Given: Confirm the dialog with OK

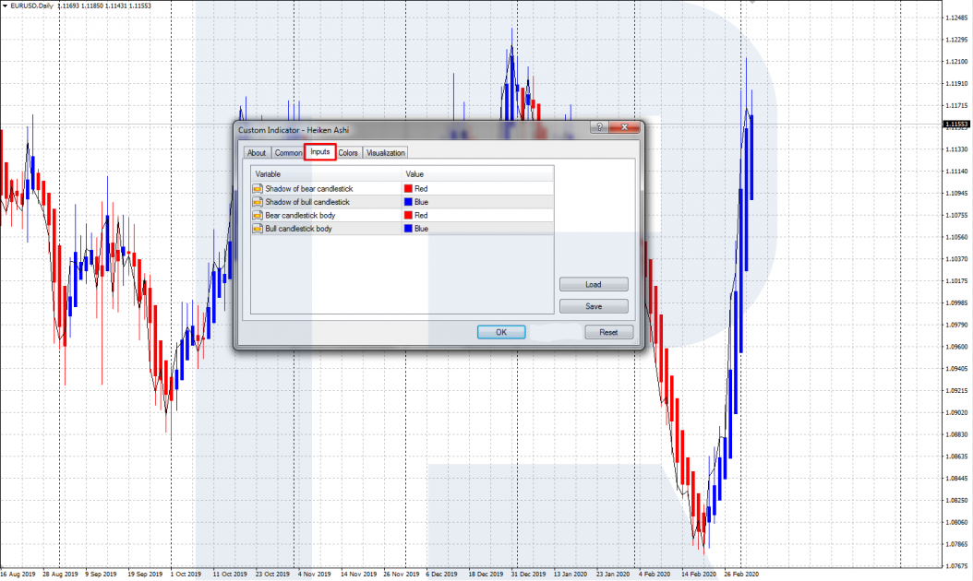Looking at the screenshot, I should 501,332.
